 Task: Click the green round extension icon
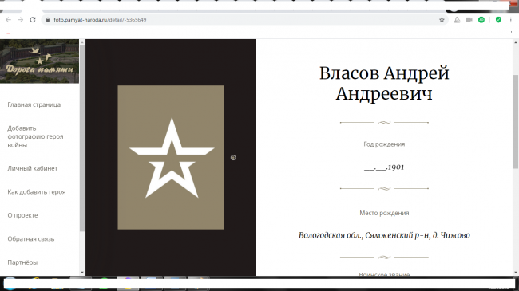[481, 20]
